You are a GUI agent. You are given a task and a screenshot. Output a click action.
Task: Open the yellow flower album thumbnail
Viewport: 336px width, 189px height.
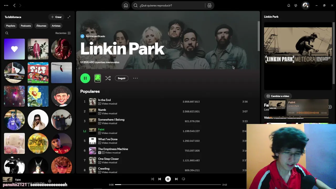[x=38, y=96]
